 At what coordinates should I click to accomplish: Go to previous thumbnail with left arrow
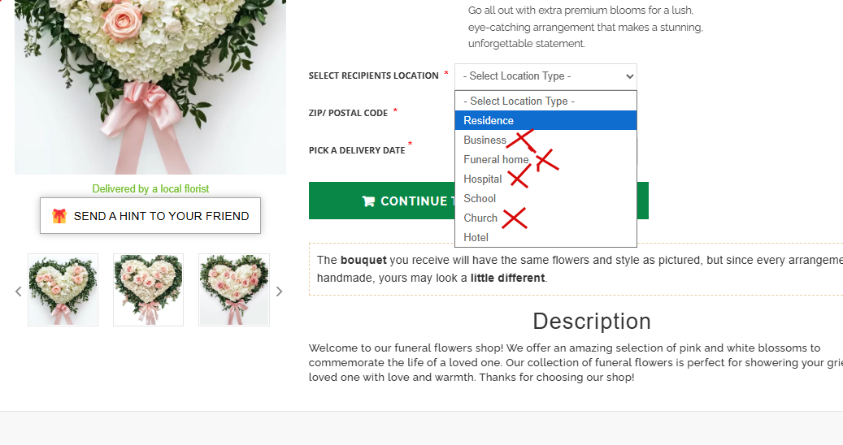(x=18, y=292)
